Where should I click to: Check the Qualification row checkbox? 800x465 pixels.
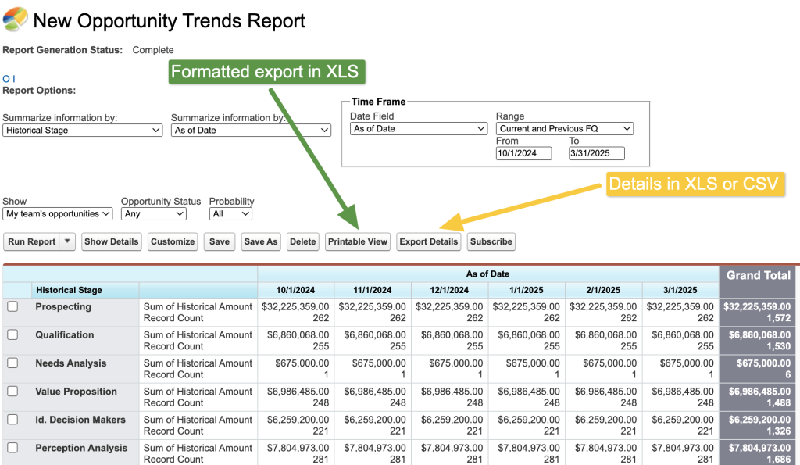(x=12, y=334)
